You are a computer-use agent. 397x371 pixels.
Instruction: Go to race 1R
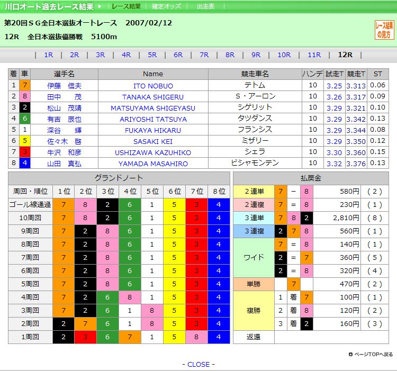coord(48,55)
